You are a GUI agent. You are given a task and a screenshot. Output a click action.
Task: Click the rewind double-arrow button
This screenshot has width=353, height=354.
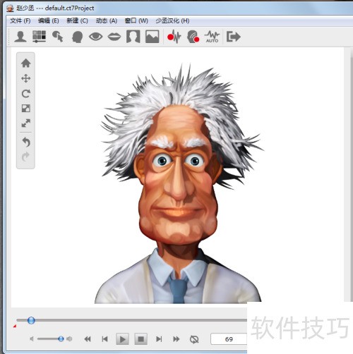(x=88, y=339)
